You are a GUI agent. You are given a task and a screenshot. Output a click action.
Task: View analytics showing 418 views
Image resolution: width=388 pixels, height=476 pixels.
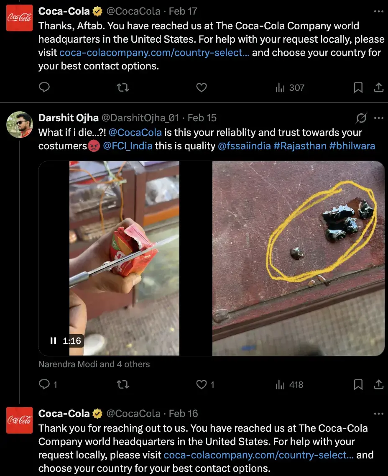click(290, 384)
